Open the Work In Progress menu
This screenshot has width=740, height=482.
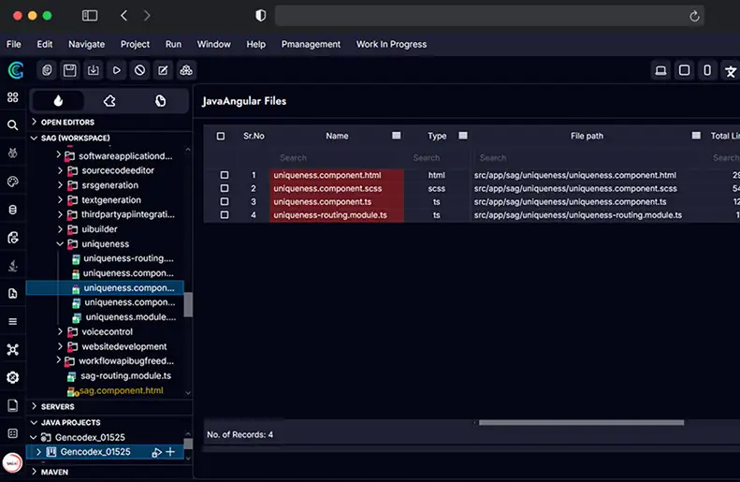(x=391, y=44)
